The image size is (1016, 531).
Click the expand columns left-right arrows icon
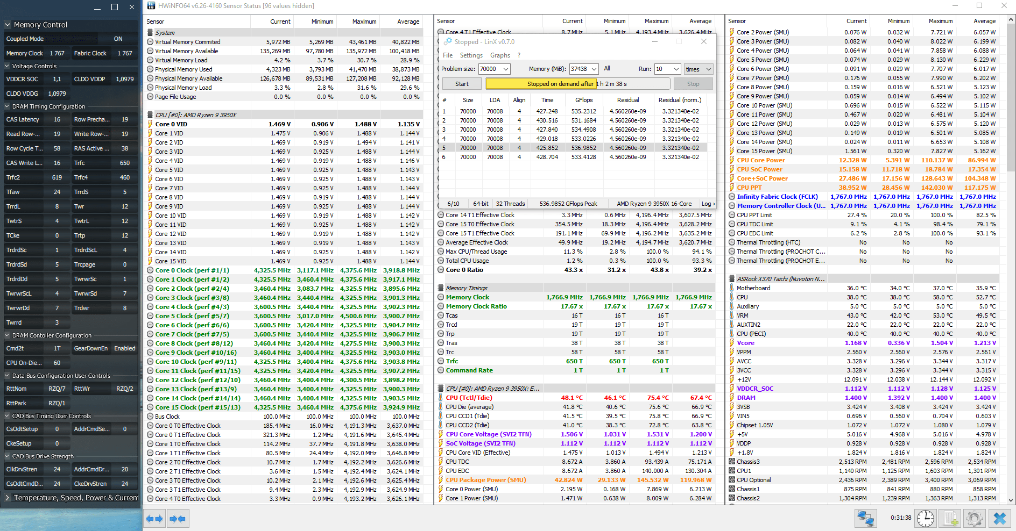click(154, 519)
